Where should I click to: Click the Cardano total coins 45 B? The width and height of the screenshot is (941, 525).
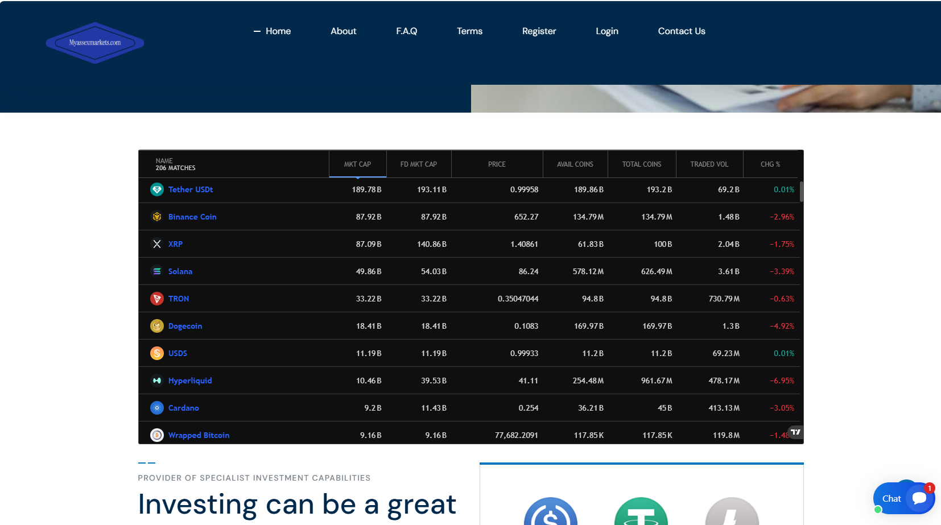tap(665, 408)
